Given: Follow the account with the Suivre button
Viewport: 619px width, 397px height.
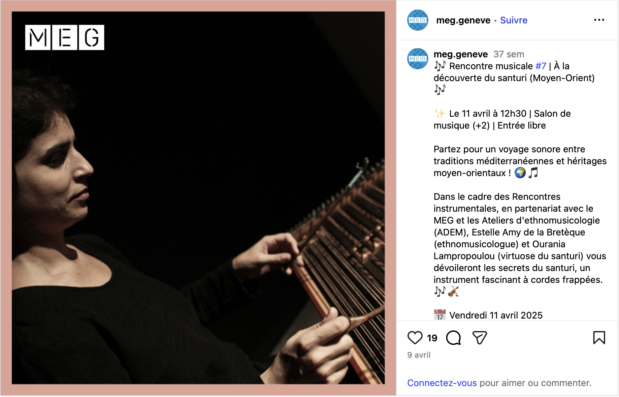Looking at the screenshot, I should pos(514,20).
